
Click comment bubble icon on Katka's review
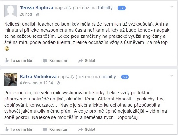pyautogui.click(x=45, y=130)
